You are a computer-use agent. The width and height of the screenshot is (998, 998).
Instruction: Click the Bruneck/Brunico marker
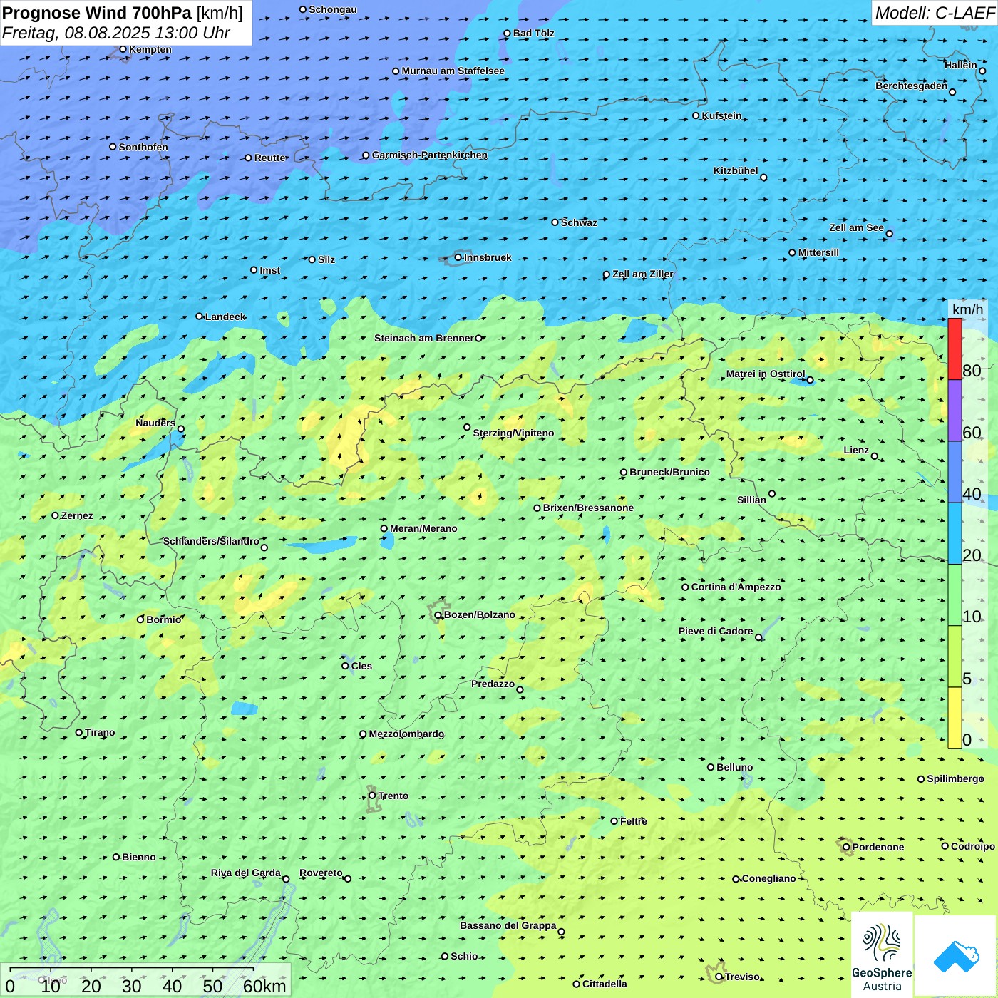(x=624, y=472)
